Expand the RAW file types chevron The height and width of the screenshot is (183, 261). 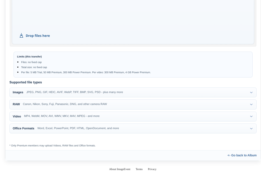click(251, 104)
